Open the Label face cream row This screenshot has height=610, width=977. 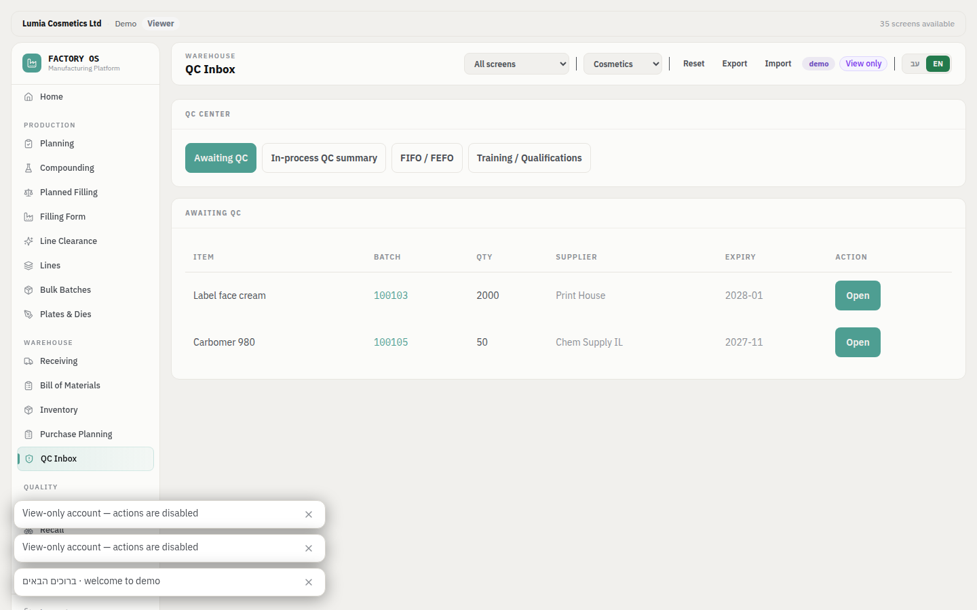click(858, 296)
